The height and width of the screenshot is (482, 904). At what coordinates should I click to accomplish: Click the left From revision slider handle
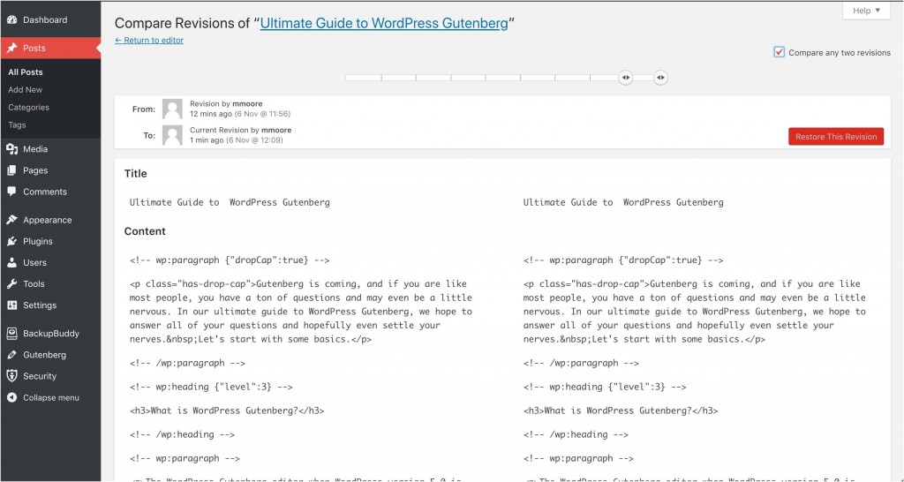point(626,78)
